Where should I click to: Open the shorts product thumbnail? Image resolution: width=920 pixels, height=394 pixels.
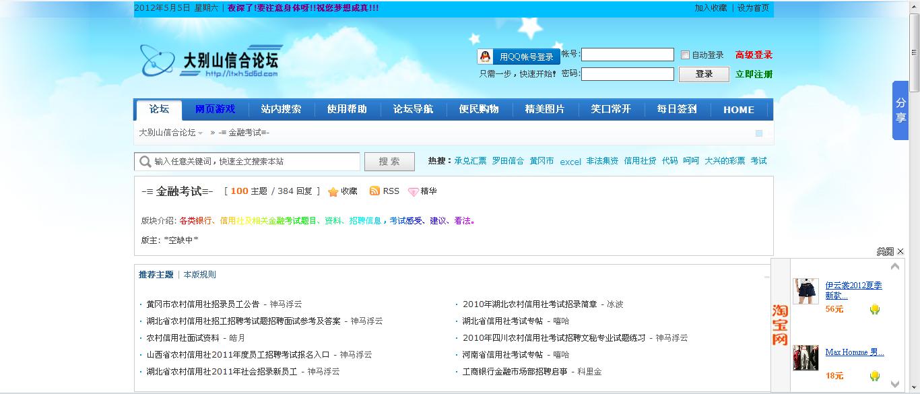pyautogui.click(x=806, y=291)
